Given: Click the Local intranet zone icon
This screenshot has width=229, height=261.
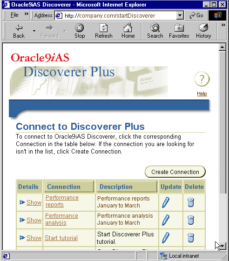Looking at the screenshot, I should click(163, 256).
